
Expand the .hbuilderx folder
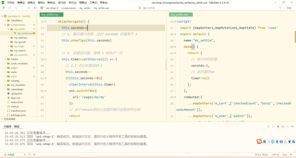coord(5,21)
